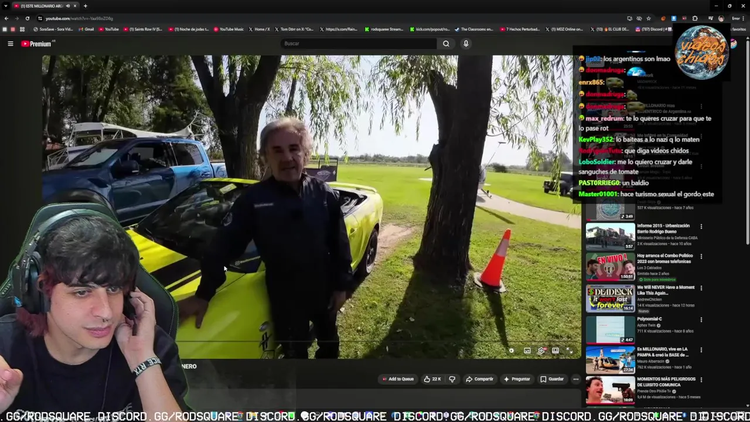Go to YouTube Premium home via logo

point(36,43)
